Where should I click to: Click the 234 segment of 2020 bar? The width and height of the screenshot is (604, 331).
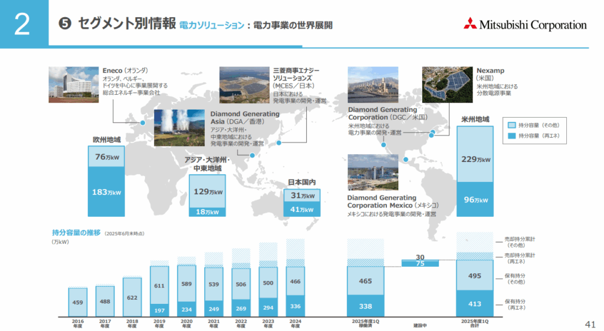click(x=186, y=309)
